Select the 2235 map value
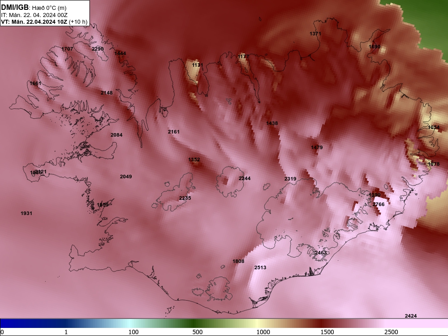This screenshot has width=448, height=336. (x=185, y=198)
